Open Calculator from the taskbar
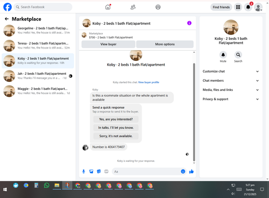The width and height of the screenshot is (269, 198). coord(37,185)
